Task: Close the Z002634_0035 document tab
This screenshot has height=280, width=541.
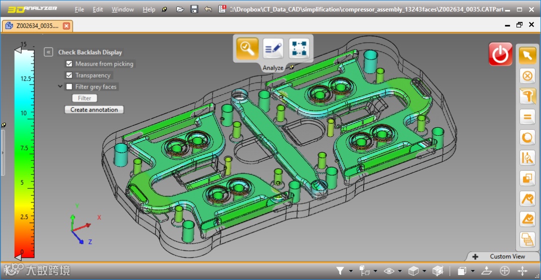Action: (x=67, y=26)
